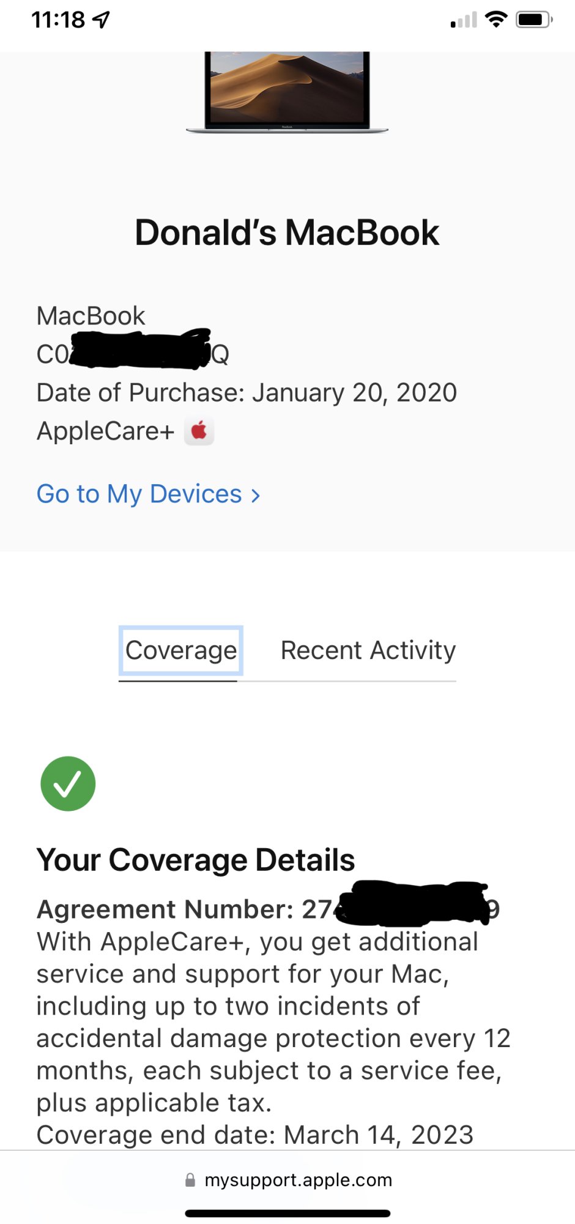Tap the Agreement Number line
This screenshot has width=575, height=1224.
[268, 909]
